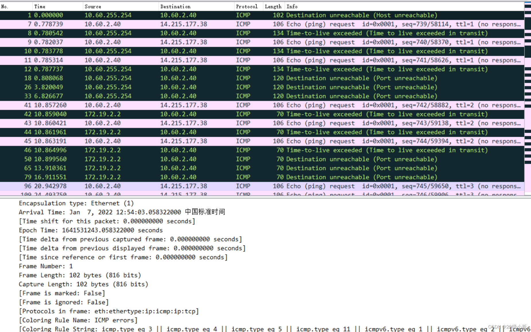Select packet 65 at time 13.910361
The width and height of the screenshot is (531, 332).
tap(262, 168)
